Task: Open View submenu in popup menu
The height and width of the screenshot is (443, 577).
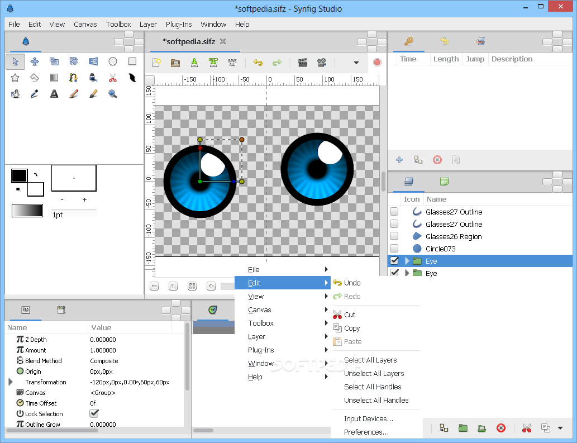Action: [283, 296]
